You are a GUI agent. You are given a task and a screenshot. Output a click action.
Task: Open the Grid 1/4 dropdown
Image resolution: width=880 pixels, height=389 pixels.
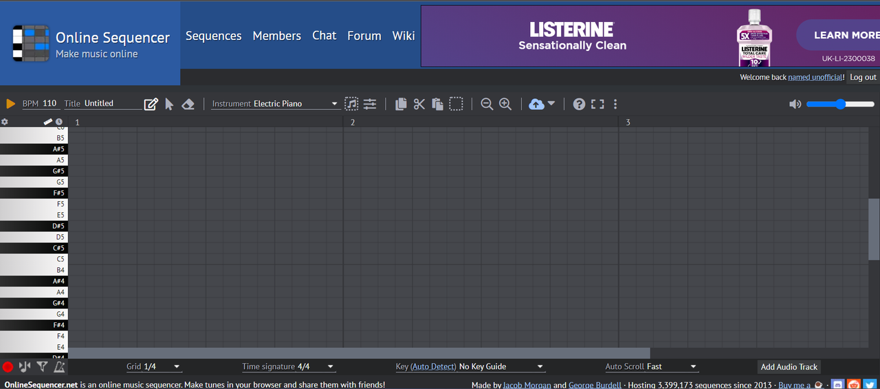(154, 367)
